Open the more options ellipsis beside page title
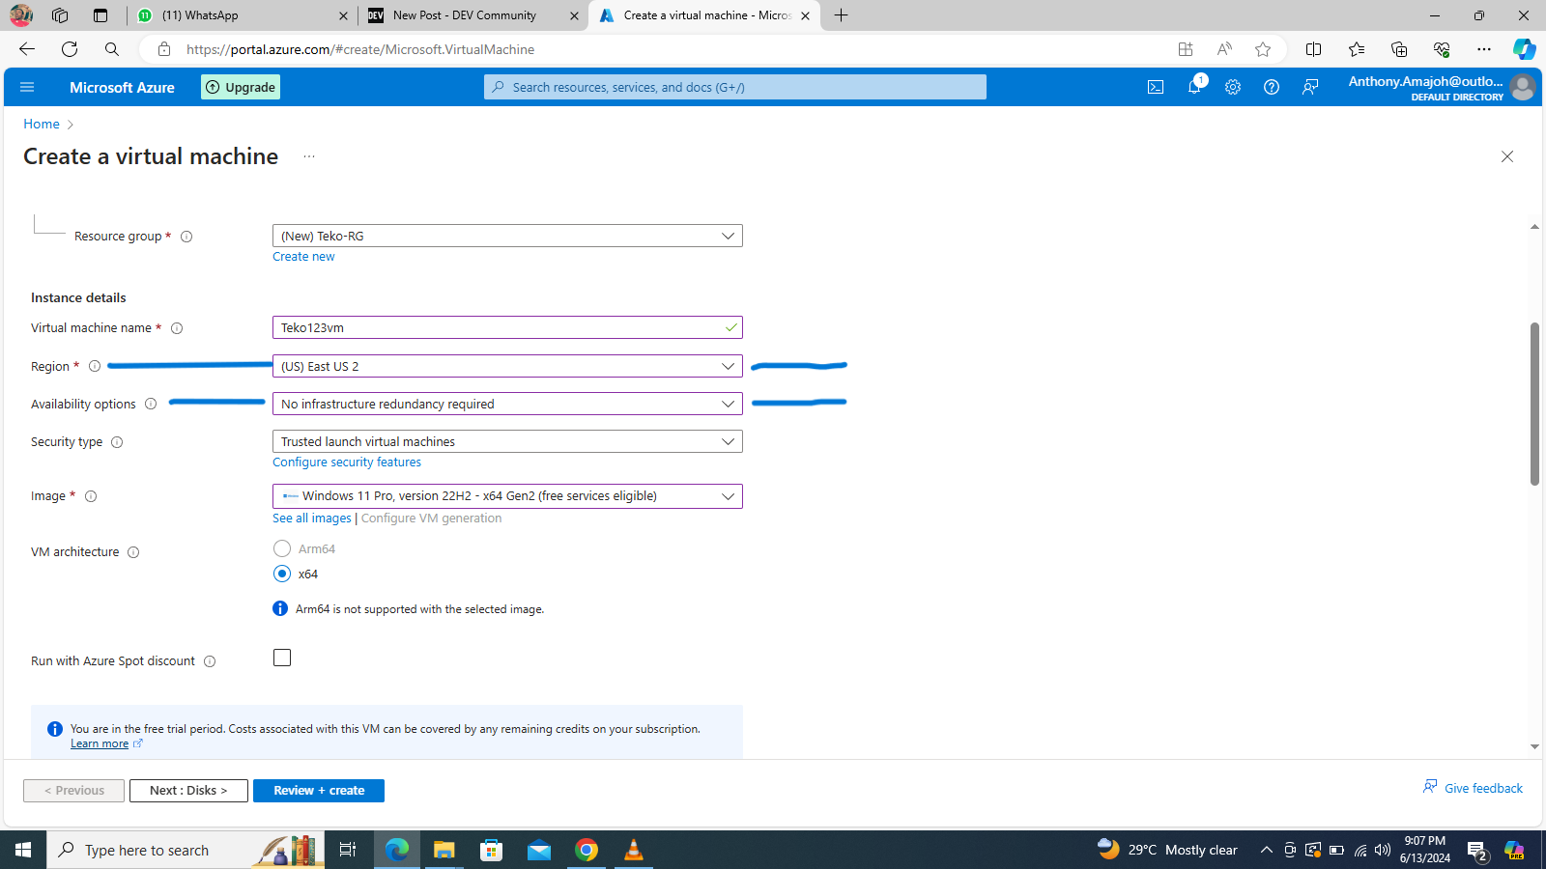The image size is (1546, 869). pos(309,156)
